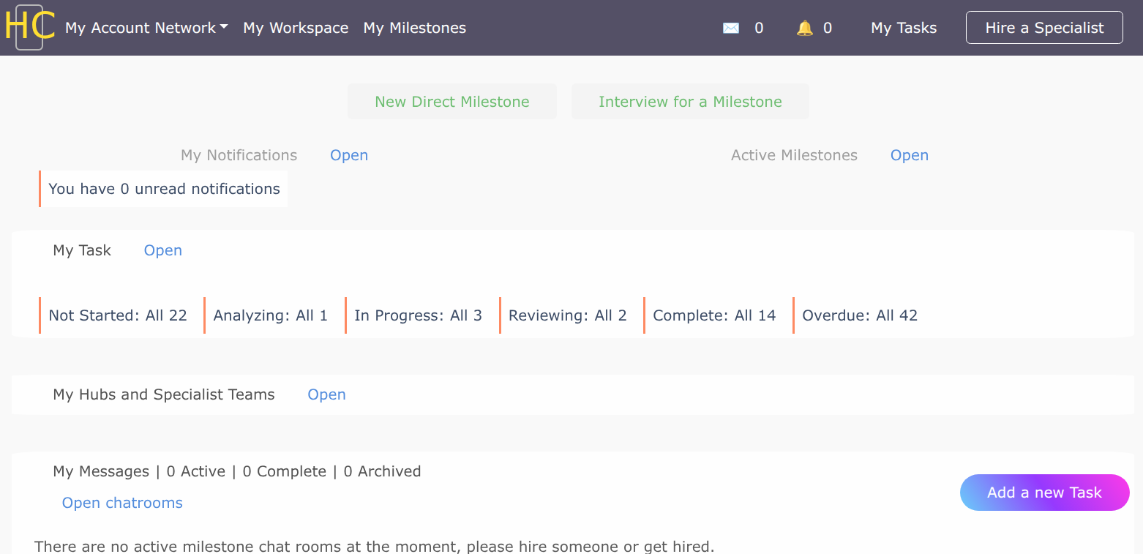Open the My Task section link
The height and width of the screenshot is (554, 1143).
tap(163, 250)
